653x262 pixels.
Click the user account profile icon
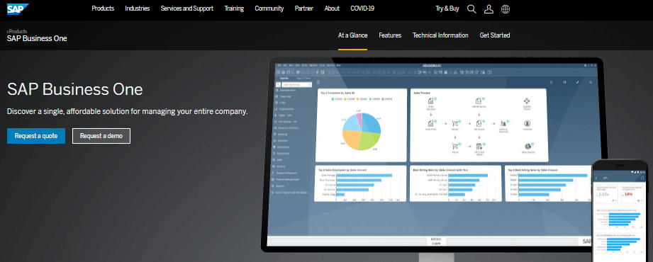[x=489, y=9]
